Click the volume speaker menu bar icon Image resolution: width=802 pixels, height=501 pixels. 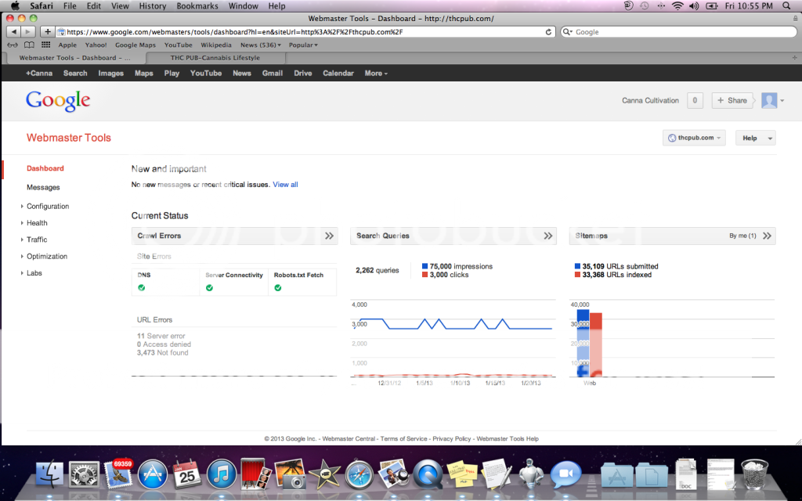click(694, 6)
